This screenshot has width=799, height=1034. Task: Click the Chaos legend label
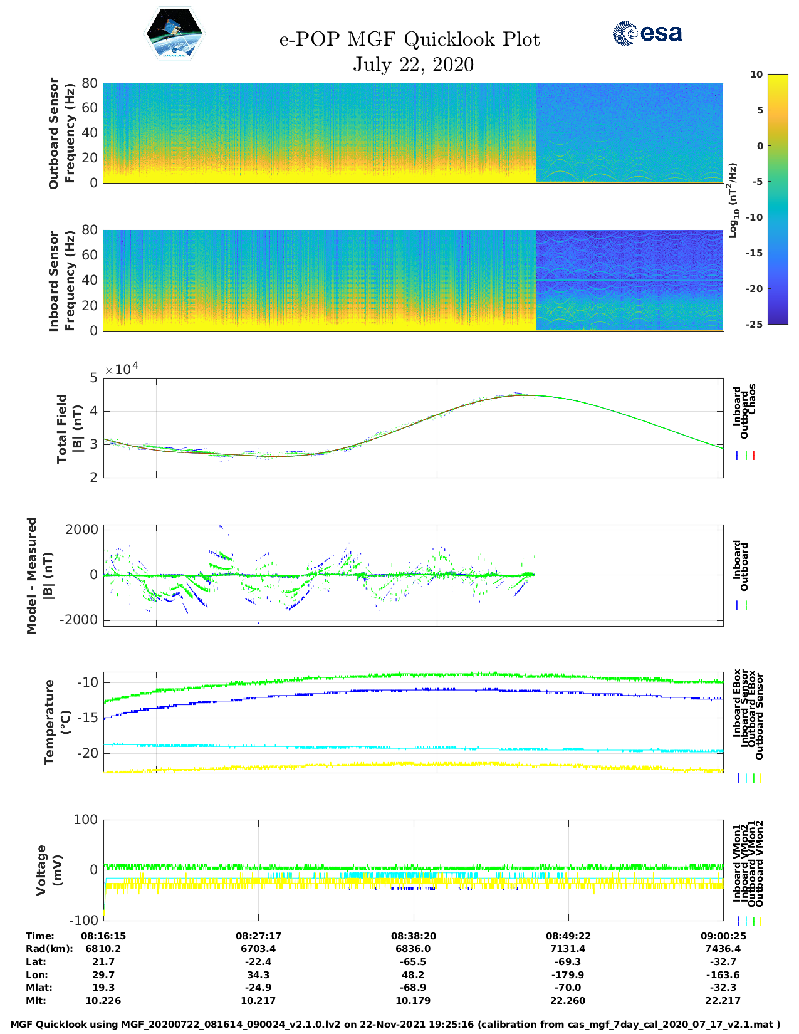point(753,399)
